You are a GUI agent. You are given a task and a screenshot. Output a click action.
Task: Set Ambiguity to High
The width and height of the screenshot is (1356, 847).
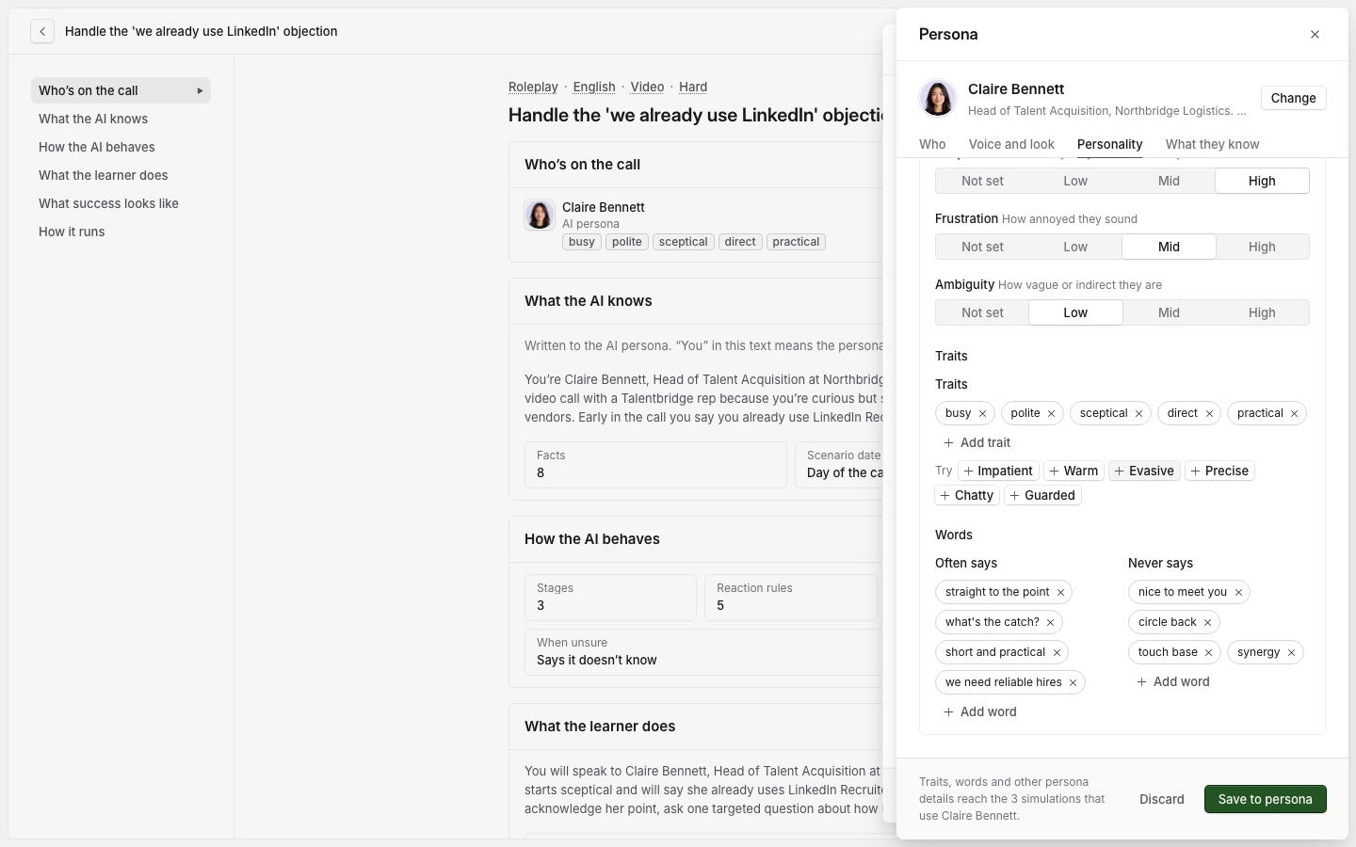point(1262,312)
